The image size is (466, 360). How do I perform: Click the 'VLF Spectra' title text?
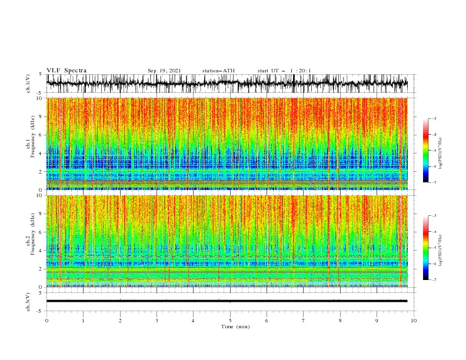click(x=66, y=71)
